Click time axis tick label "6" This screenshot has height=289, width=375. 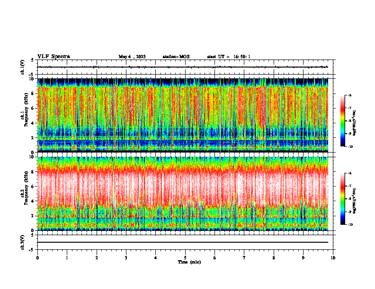[x=215, y=258]
